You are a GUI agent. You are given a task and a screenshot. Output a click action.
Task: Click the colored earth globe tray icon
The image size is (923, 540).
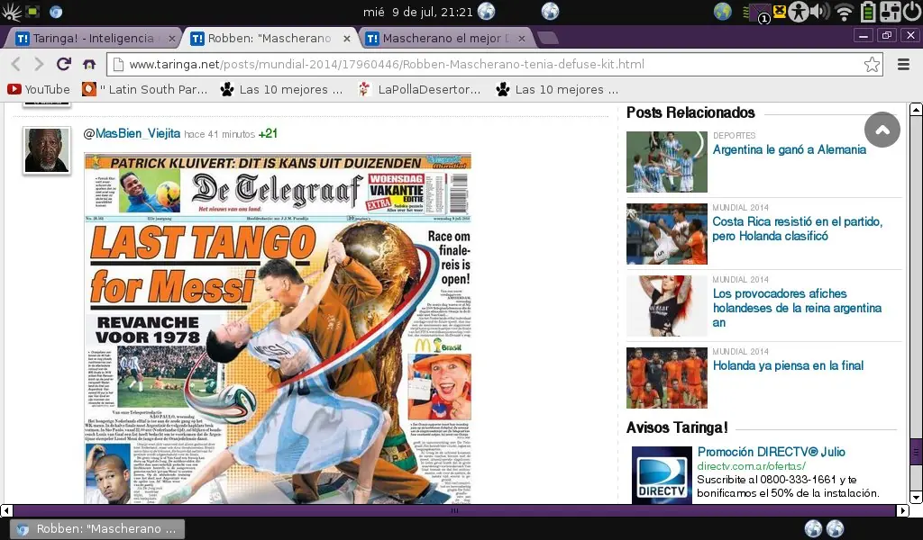click(x=722, y=11)
